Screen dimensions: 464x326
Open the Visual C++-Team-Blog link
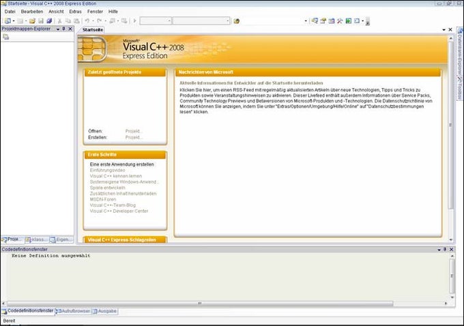point(113,205)
